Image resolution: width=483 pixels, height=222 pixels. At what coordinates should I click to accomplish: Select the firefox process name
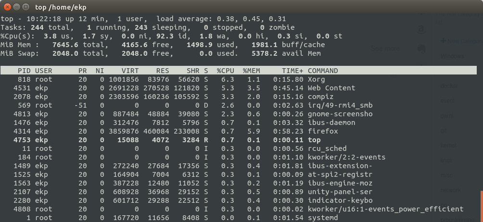pyautogui.click(x=323, y=131)
